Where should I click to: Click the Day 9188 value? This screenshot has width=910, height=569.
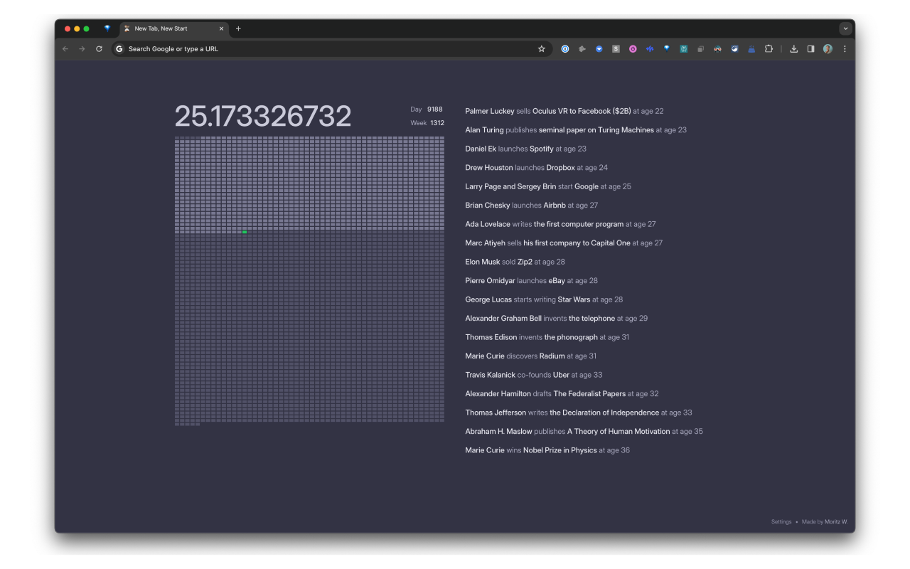(435, 110)
